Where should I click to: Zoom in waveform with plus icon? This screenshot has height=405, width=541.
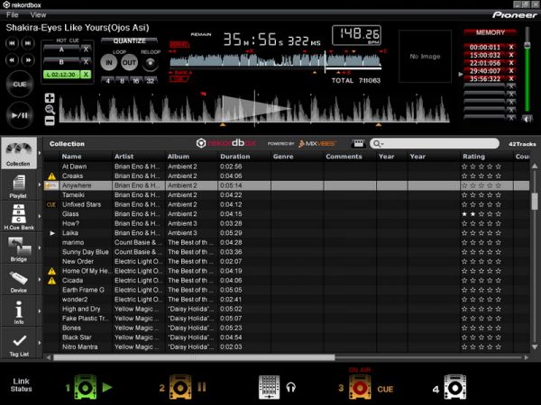tap(50, 98)
